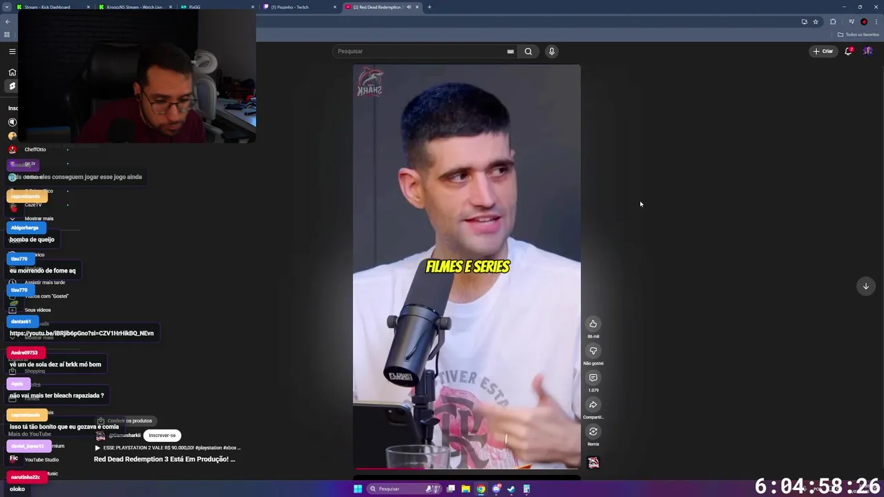This screenshot has width=884, height=497.
Task: Open 'Seus vídeos' in the sidebar
Action: coord(37,310)
